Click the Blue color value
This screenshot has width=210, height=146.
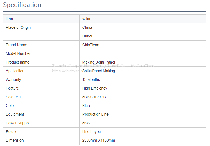click(x=86, y=106)
